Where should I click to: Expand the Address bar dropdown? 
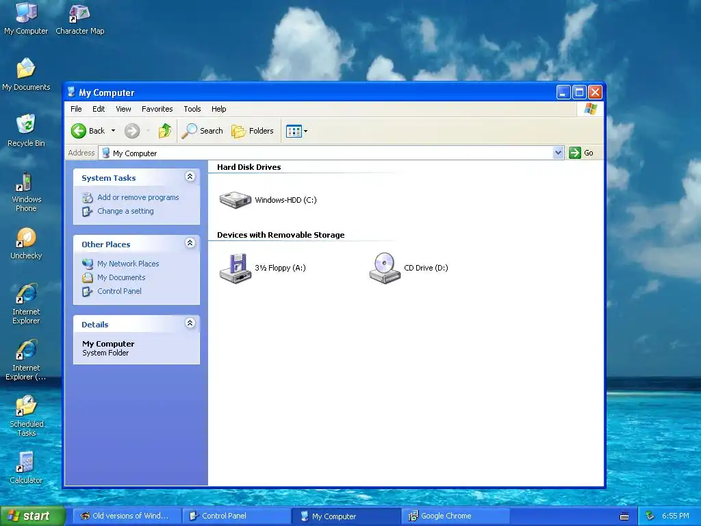pos(558,153)
